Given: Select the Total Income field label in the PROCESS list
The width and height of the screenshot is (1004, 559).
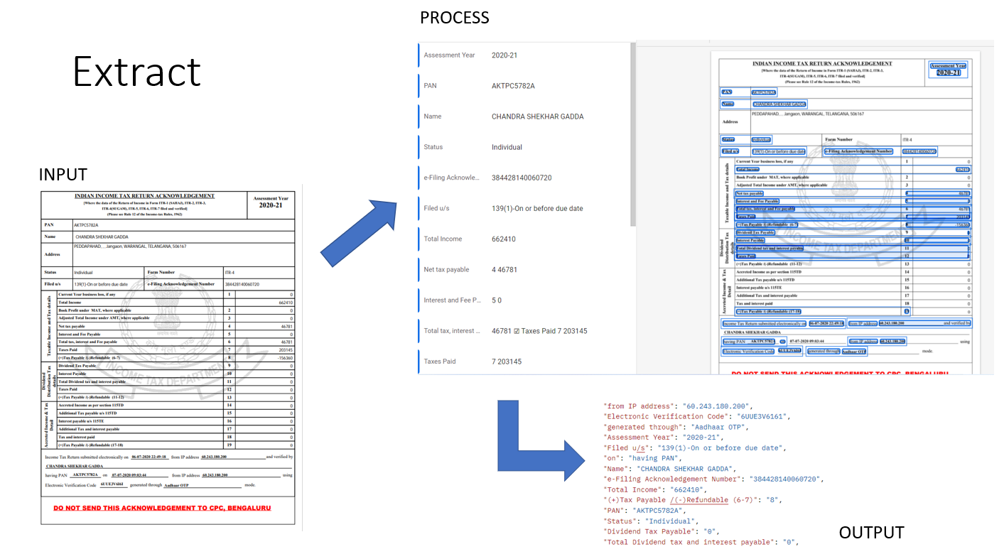Looking at the screenshot, I should pos(443,239).
